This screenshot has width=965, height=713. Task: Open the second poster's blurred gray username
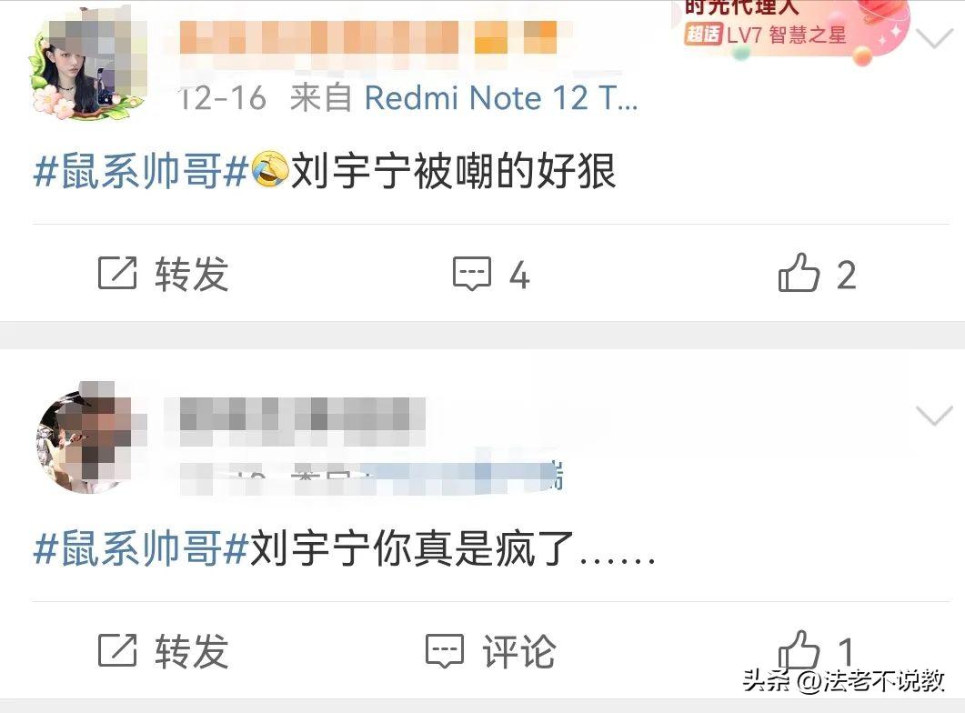coord(302,421)
